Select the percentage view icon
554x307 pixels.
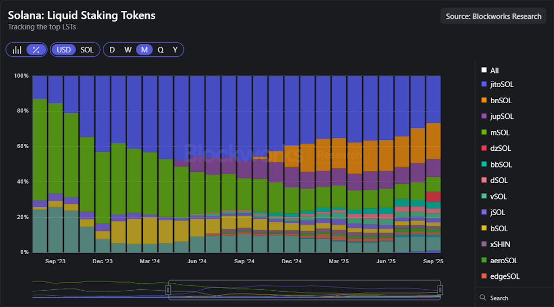(36, 50)
